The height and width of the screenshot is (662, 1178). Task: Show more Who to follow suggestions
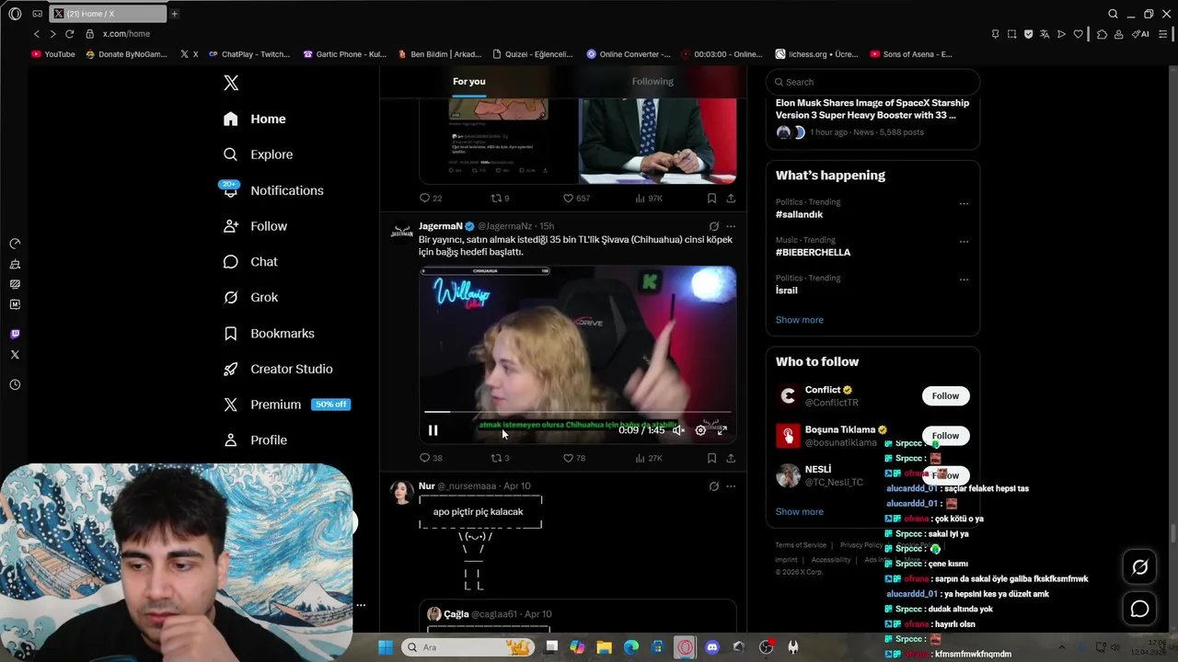(799, 512)
